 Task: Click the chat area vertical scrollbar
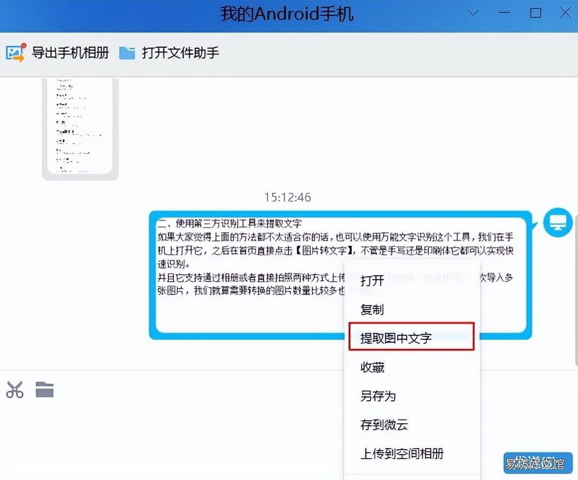[576, 222]
